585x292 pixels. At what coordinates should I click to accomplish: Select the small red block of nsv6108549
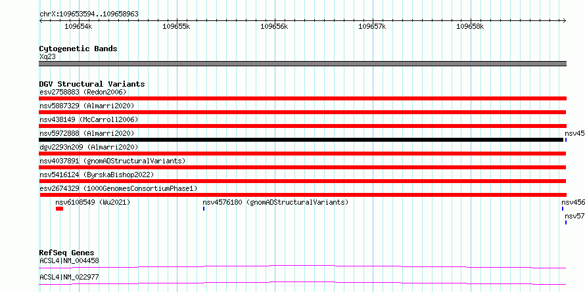click(59, 209)
